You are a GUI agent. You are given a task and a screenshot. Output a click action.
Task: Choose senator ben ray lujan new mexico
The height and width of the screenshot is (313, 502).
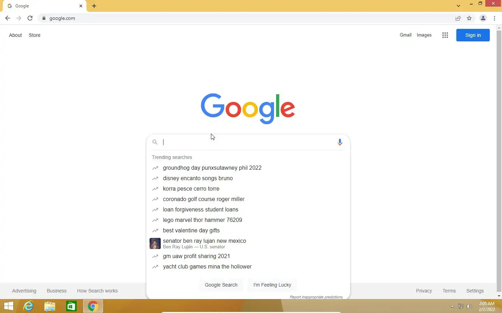tap(248, 243)
